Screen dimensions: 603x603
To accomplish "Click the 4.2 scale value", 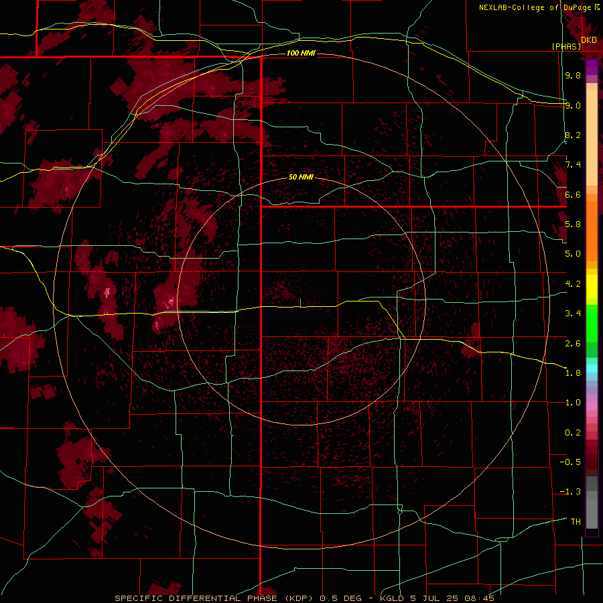I will 573,284.
